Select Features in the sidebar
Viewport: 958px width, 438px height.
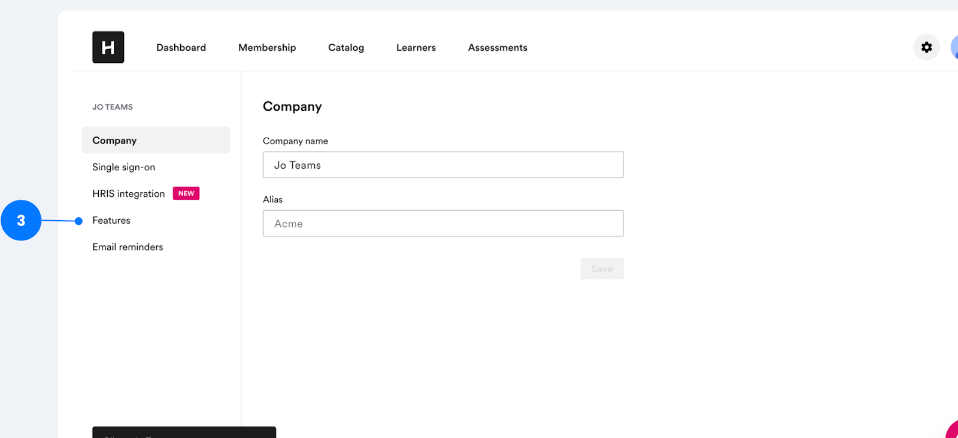coord(111,220)
